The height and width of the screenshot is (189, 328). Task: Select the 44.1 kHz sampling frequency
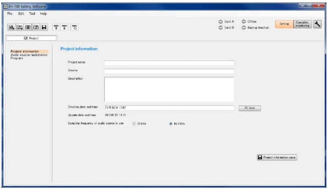171,124
